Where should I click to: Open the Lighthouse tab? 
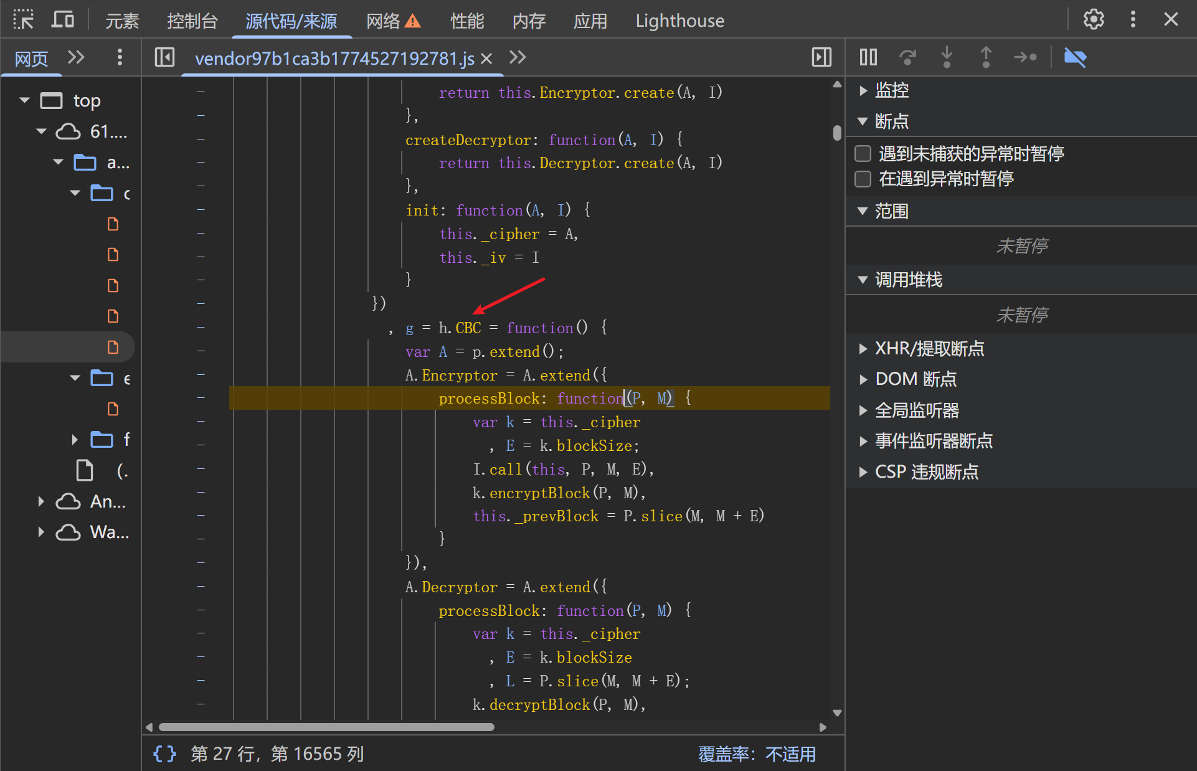[x=679, y=21]
